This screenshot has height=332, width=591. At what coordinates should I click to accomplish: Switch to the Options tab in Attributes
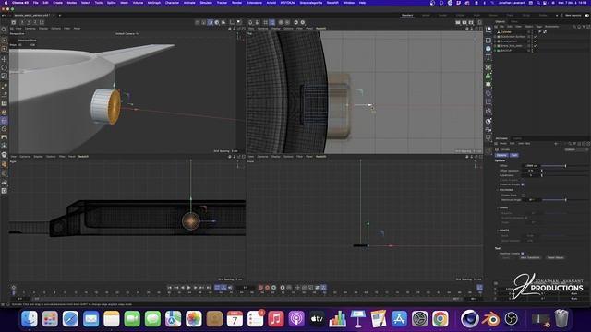tap(501, 155)
